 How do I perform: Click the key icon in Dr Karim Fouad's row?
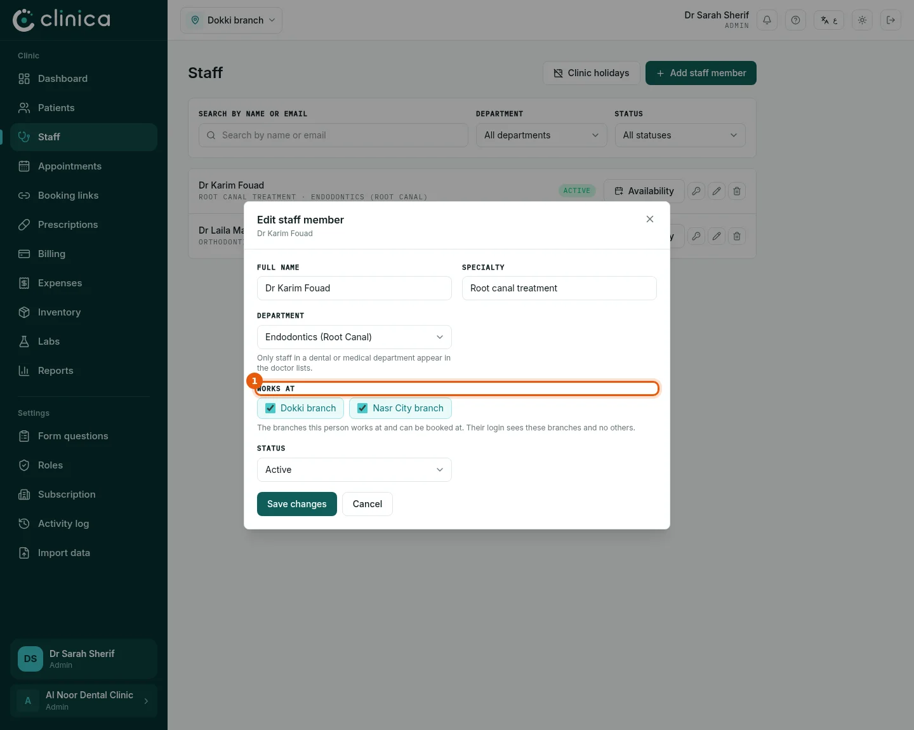696,191
